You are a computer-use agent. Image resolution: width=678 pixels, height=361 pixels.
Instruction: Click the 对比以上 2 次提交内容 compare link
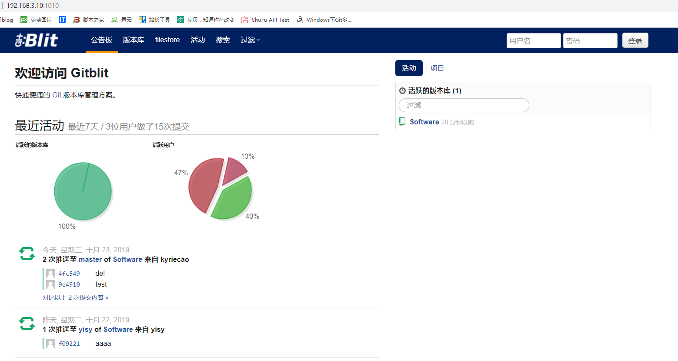click(75, 297)
